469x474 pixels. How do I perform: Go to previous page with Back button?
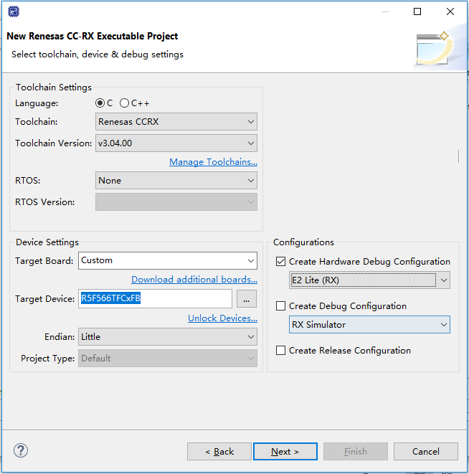point(219,452)
